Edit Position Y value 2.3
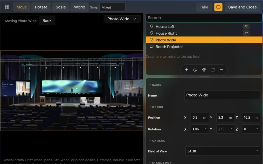Screen dimensions: 263x164 (226, 117)
